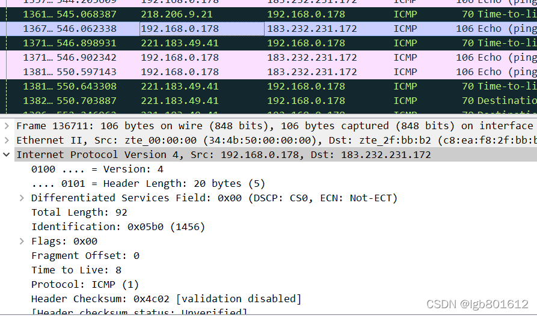Click ICMP protocol cell in row 545.068387
537x316 pixels.
coord(405,14)
